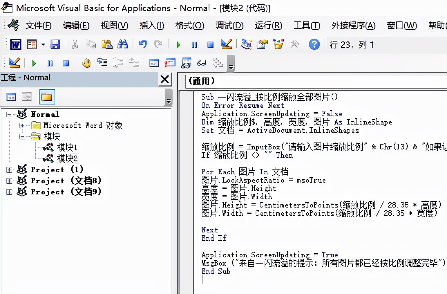
Task: Open the 文件(F) menu
Action: [x=38, y=25]
